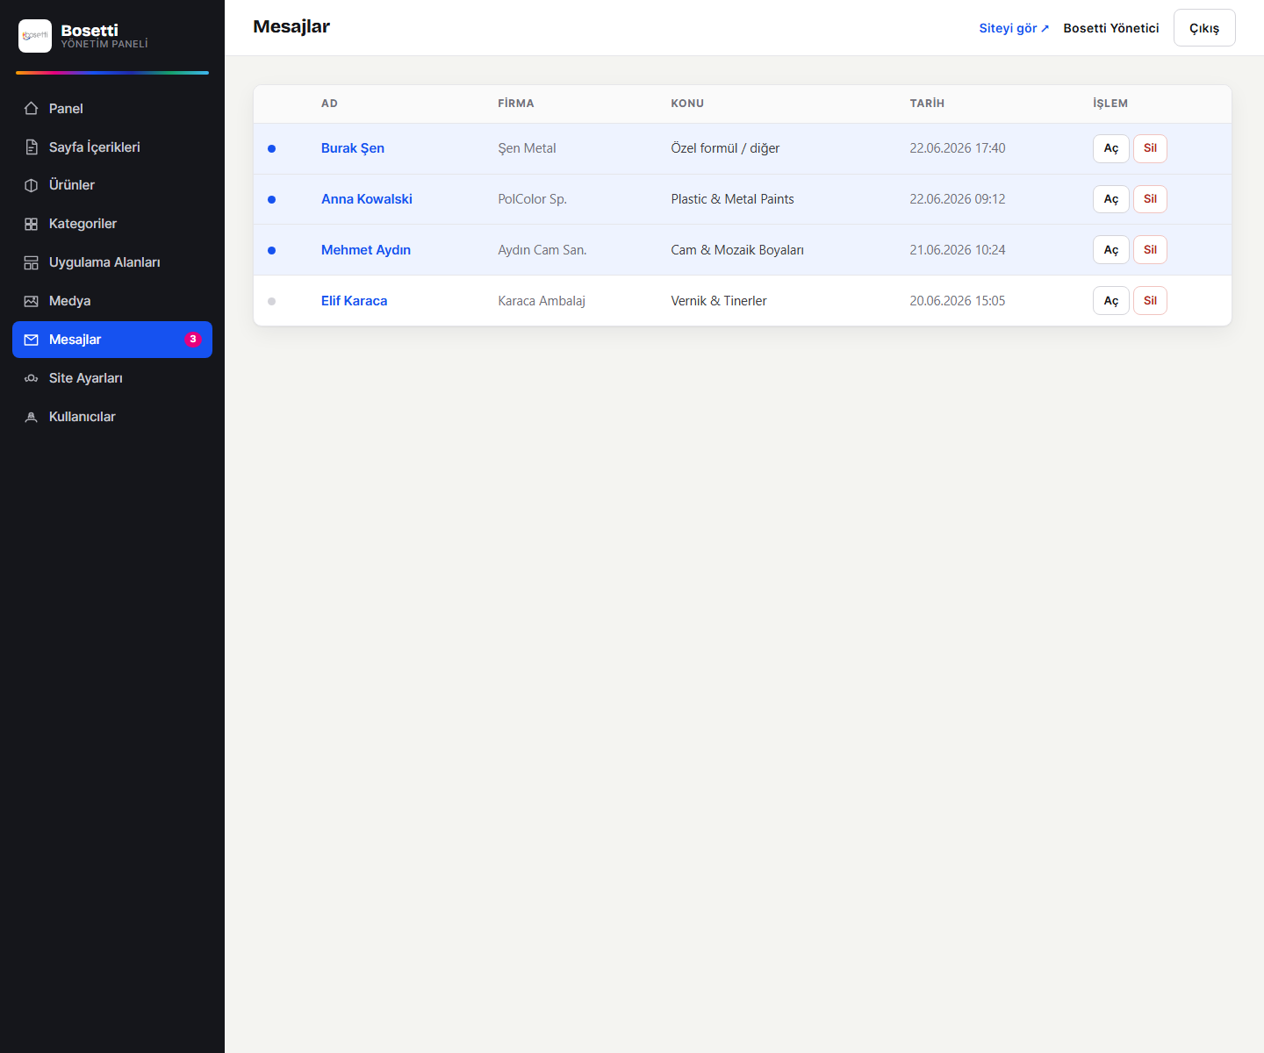This screenshot has width=1264, height=1053.
Task: Click subject Cam & Mozaik Boyaları
Action: 737,250
